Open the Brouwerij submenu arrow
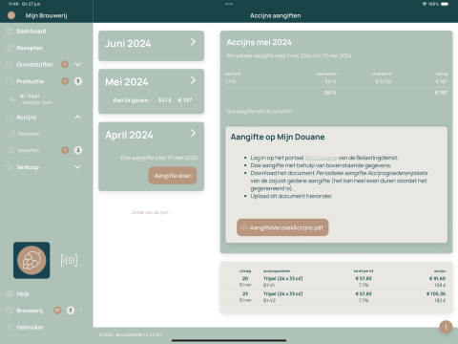Screen dimensions: 458x344 (x=81, y=311)
